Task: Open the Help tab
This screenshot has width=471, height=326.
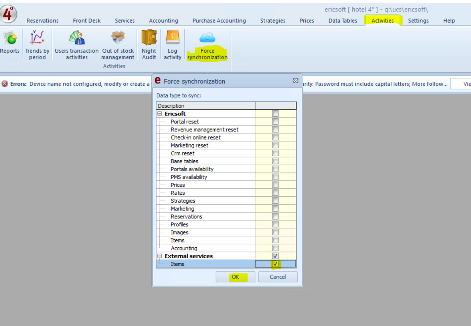Action: [x=449, y=21]
